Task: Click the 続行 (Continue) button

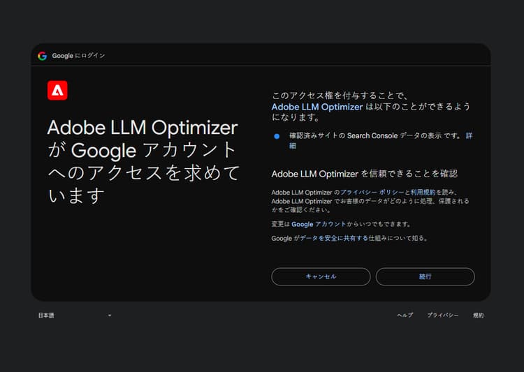Action: pyautogui.click(x=425, y=276)
